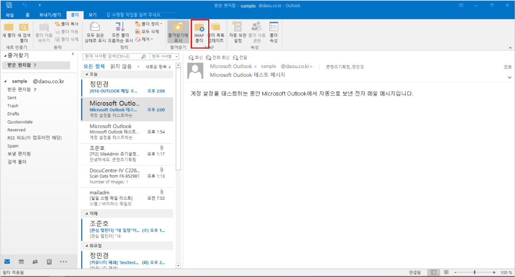Open the Reserved folder
The height and width of the screenshot is (277, 515).
pyautogui.click(x=16, y=130)
